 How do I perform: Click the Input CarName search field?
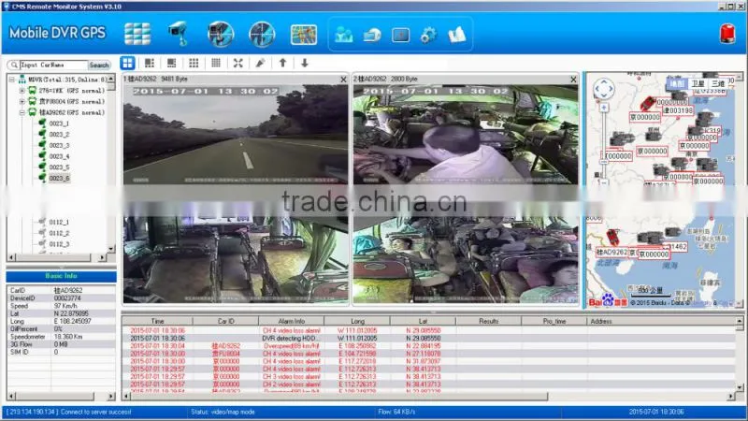tap(53, 65)
